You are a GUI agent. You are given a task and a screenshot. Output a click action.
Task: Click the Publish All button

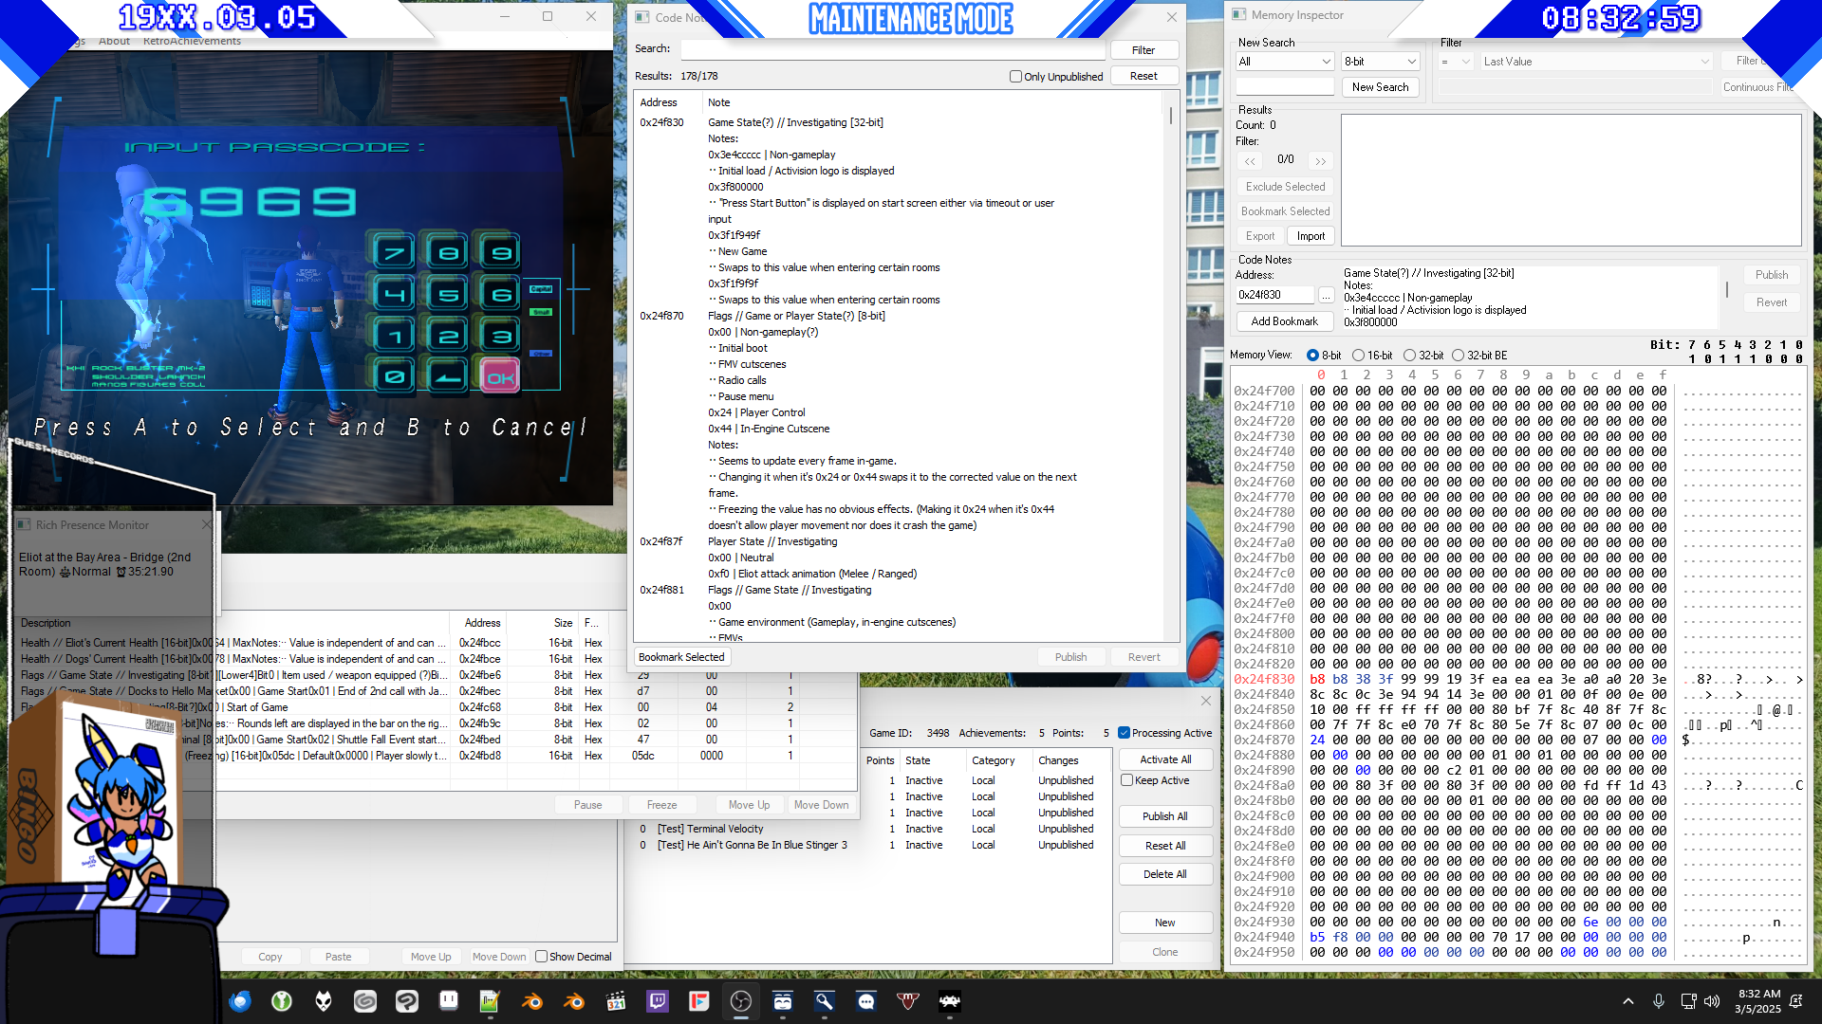1165,816
